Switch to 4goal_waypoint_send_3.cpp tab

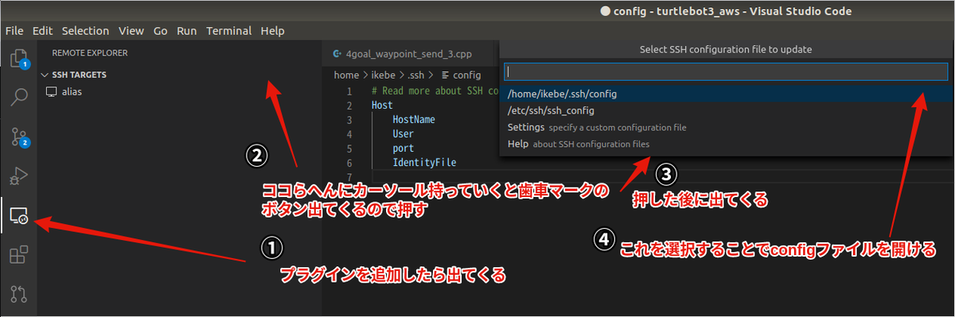point(410,54)
